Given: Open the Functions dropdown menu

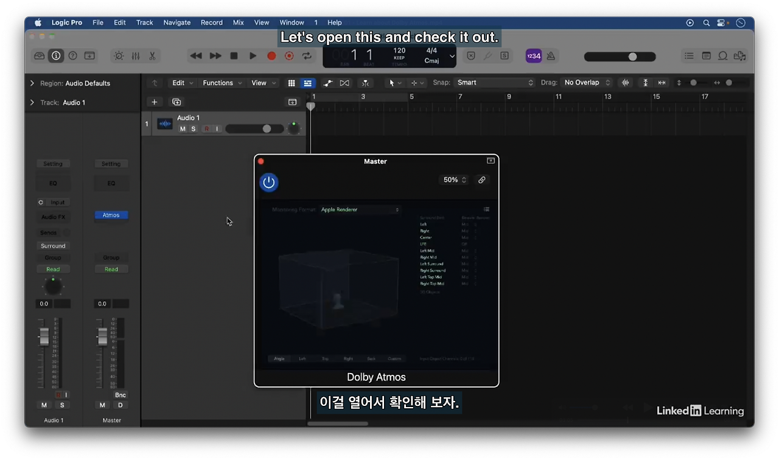Looking at the screenshot, I should pyautogui.click(x=222, y=83).
